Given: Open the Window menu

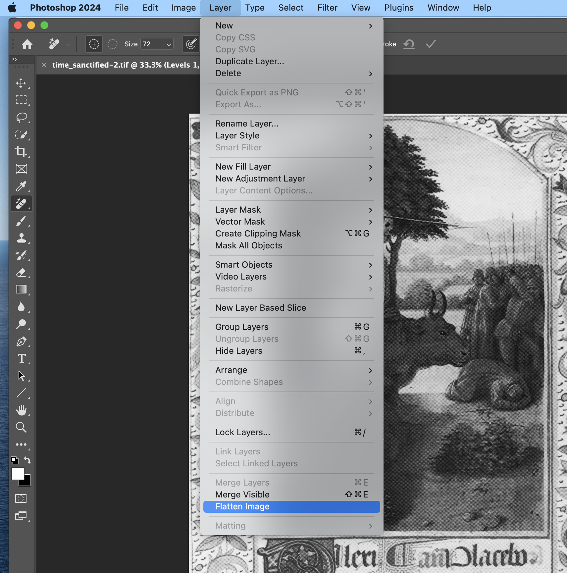Looking at the screenshot, I should [443, 8].
